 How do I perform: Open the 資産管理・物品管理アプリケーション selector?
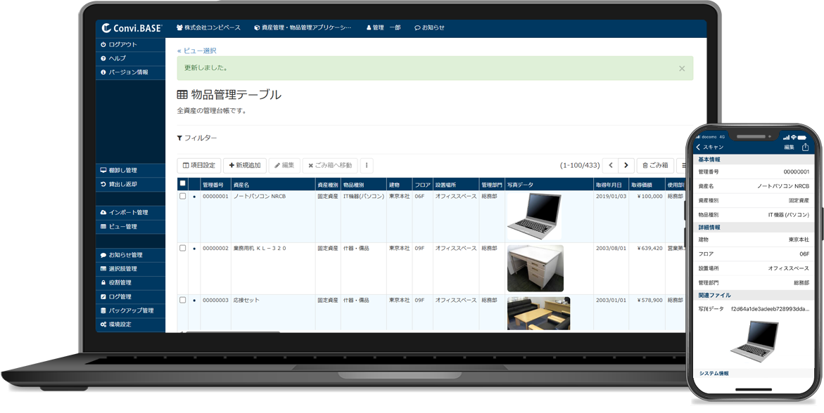point(303,28)
